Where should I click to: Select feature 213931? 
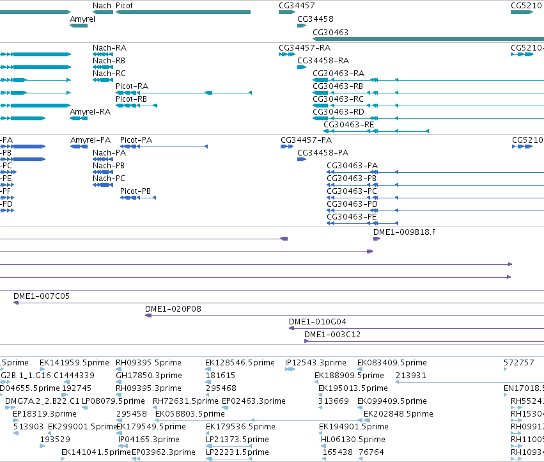(411, 376)
